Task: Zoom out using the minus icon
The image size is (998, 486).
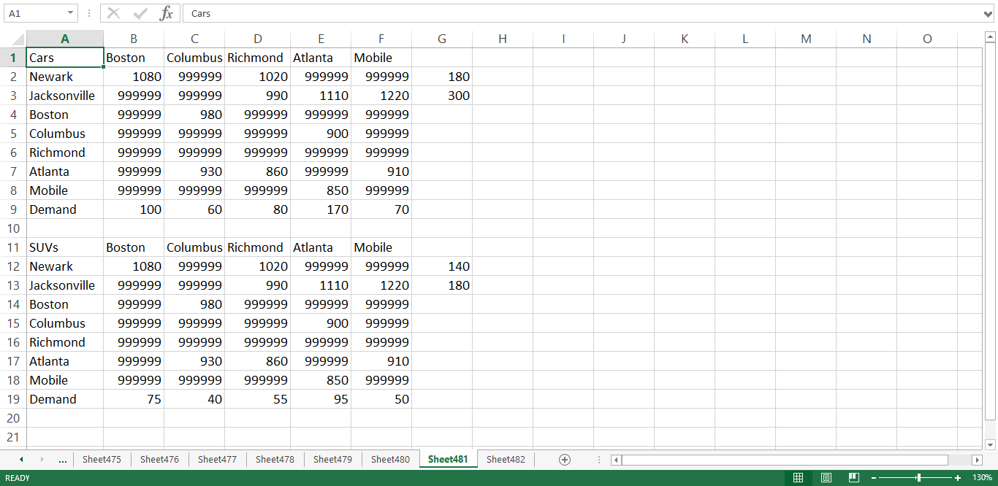Action: click(x=874, y=478)
